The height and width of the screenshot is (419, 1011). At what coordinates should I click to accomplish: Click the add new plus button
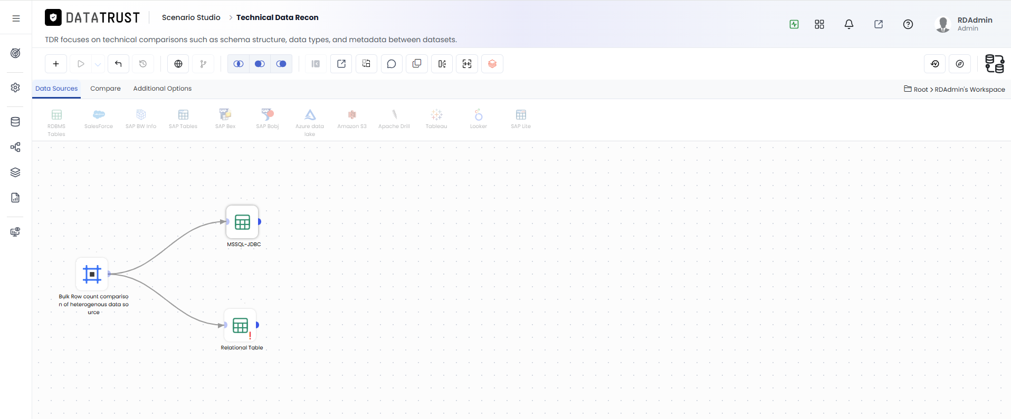56,64
